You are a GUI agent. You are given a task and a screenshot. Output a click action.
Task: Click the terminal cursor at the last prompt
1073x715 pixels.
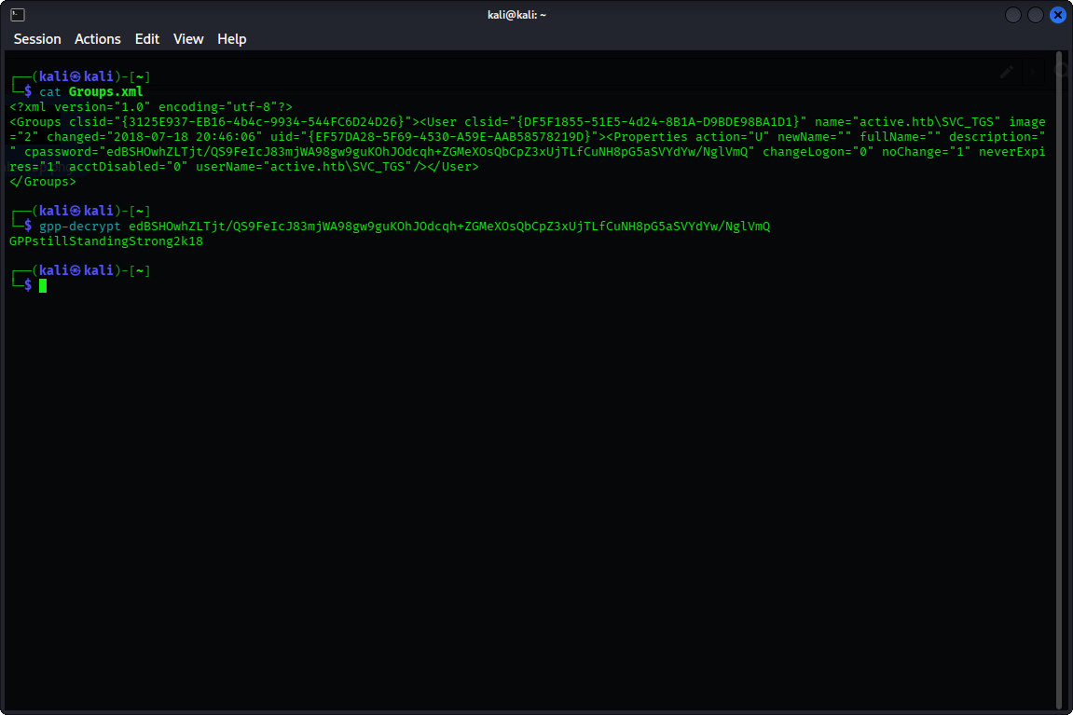[x=43, y=285]
